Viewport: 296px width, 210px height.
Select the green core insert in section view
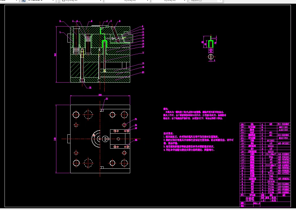(x=104, y=44)
